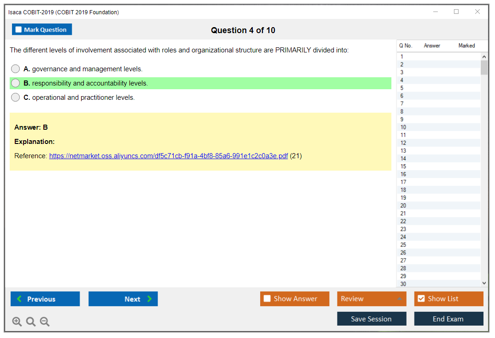Toggle the Show Answer checkbox
This screenshot has width=495, height=338.
coord(268,299)
